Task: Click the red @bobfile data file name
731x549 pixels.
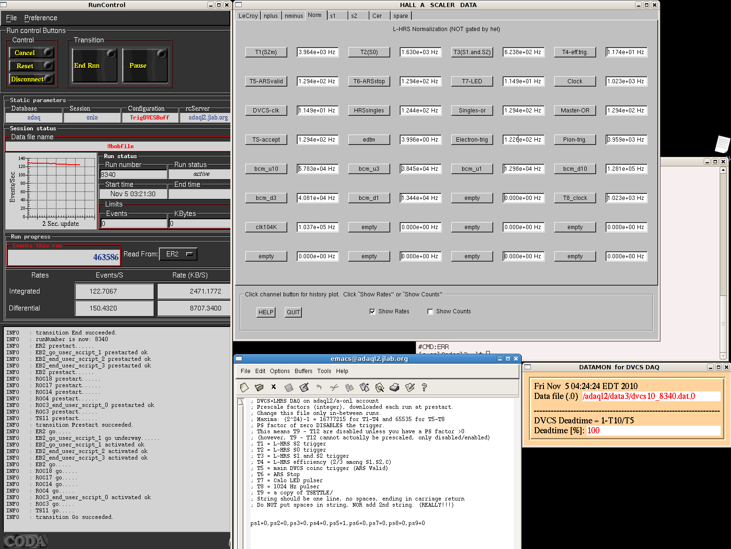Action: coord(120,146)
